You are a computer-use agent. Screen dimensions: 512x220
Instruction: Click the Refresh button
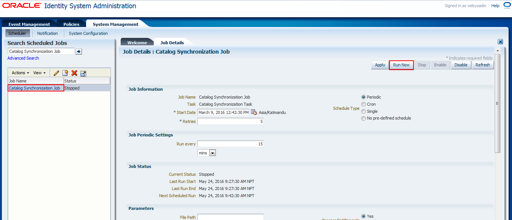483,65
